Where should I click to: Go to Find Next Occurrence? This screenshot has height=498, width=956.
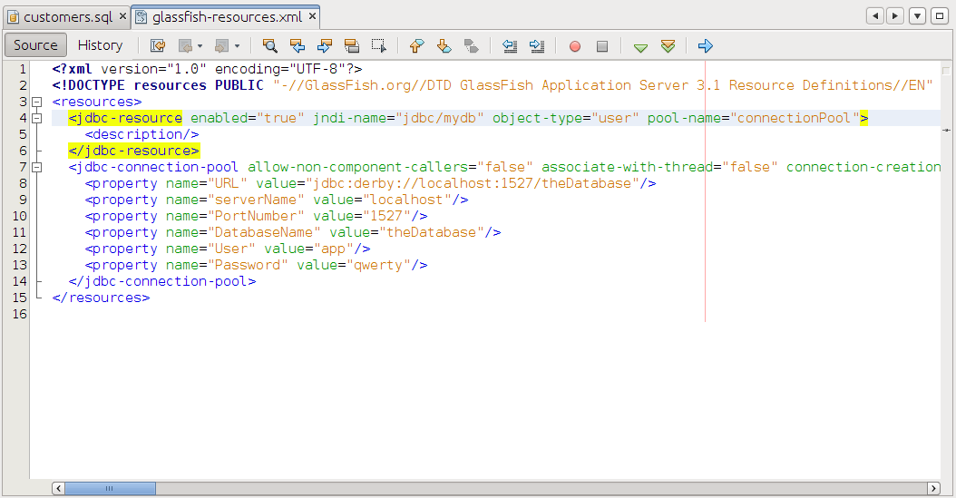(324, 45)
